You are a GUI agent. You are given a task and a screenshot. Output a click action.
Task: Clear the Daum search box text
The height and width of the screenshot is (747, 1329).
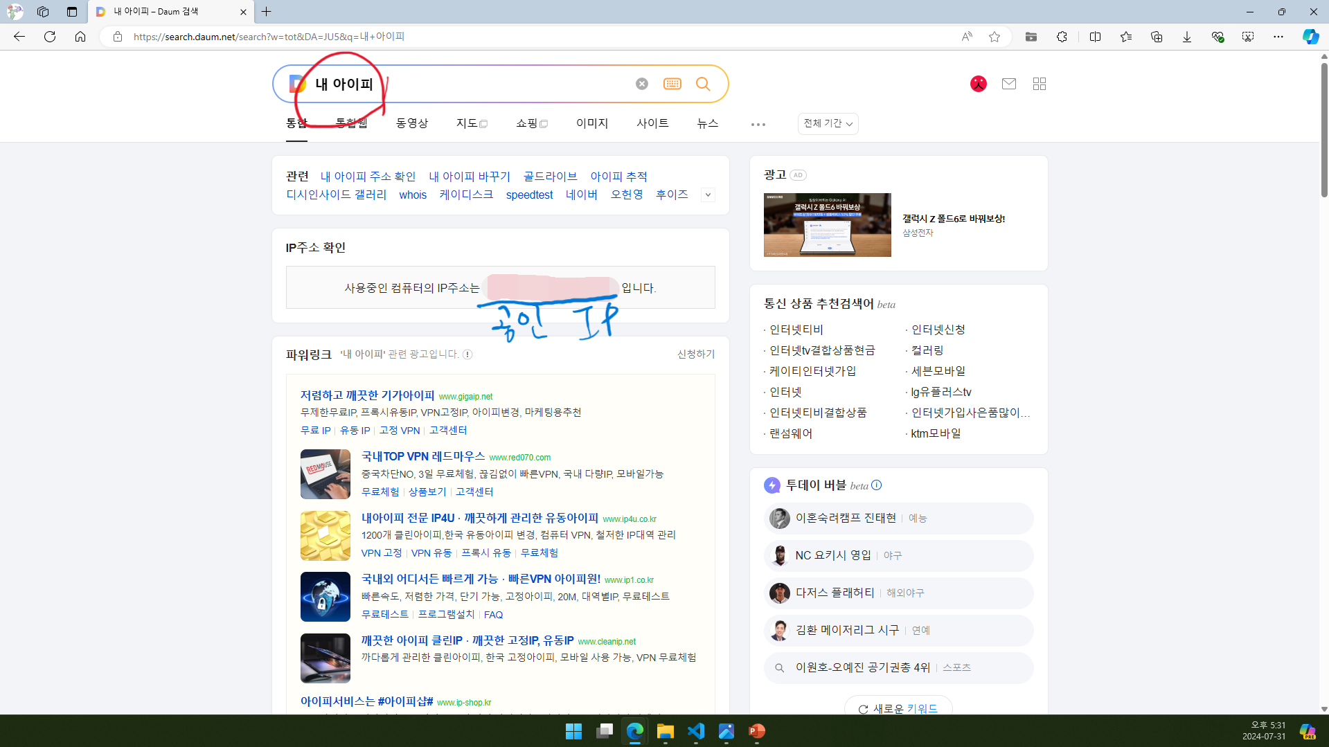tap(642, 84)
